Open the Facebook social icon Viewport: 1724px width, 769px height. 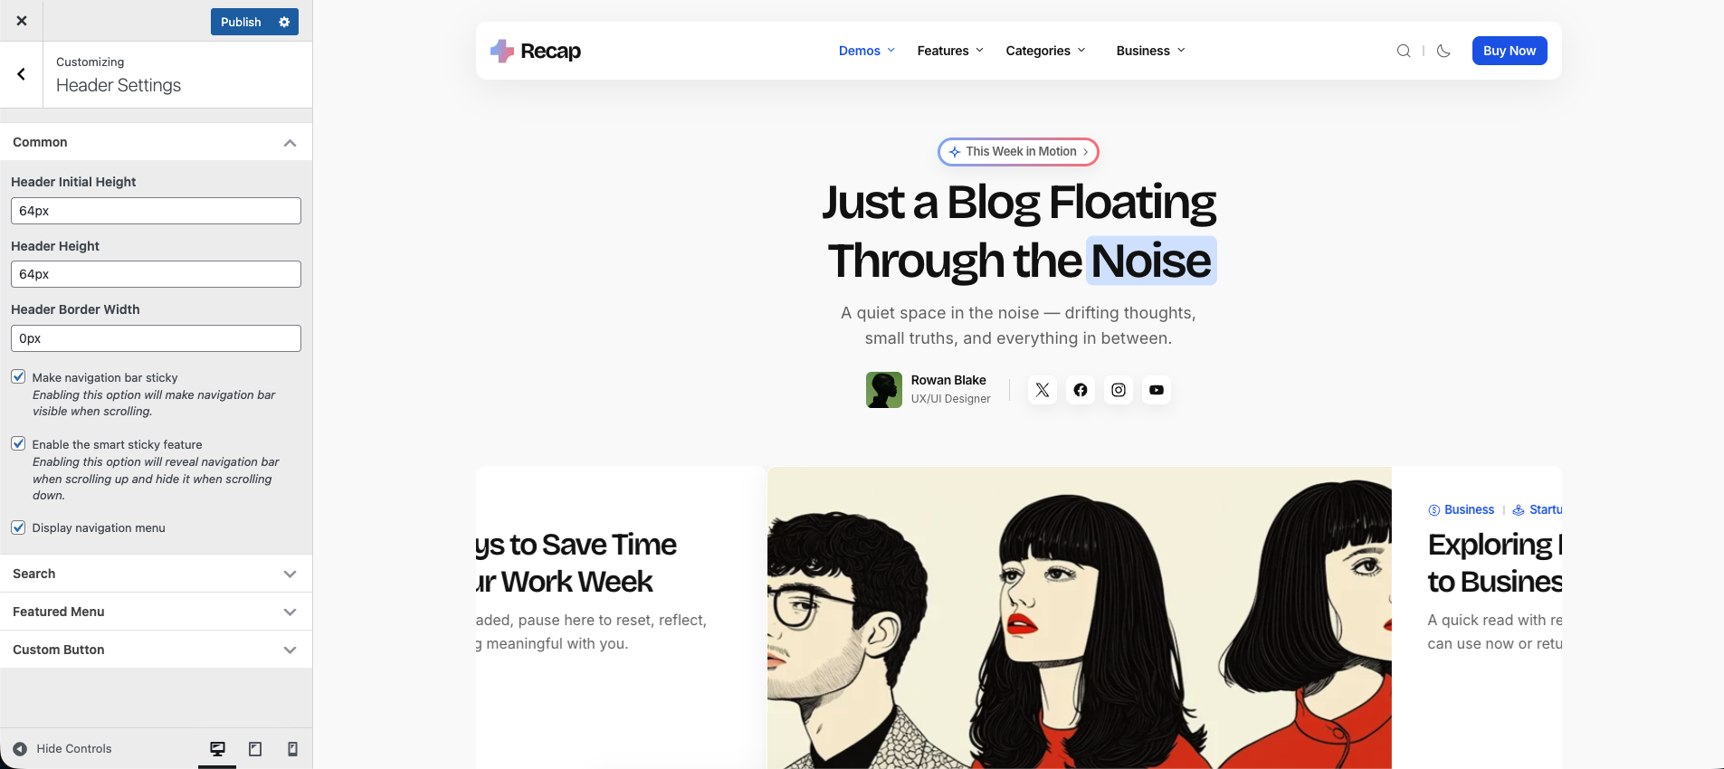click(x=1081, y=390)
